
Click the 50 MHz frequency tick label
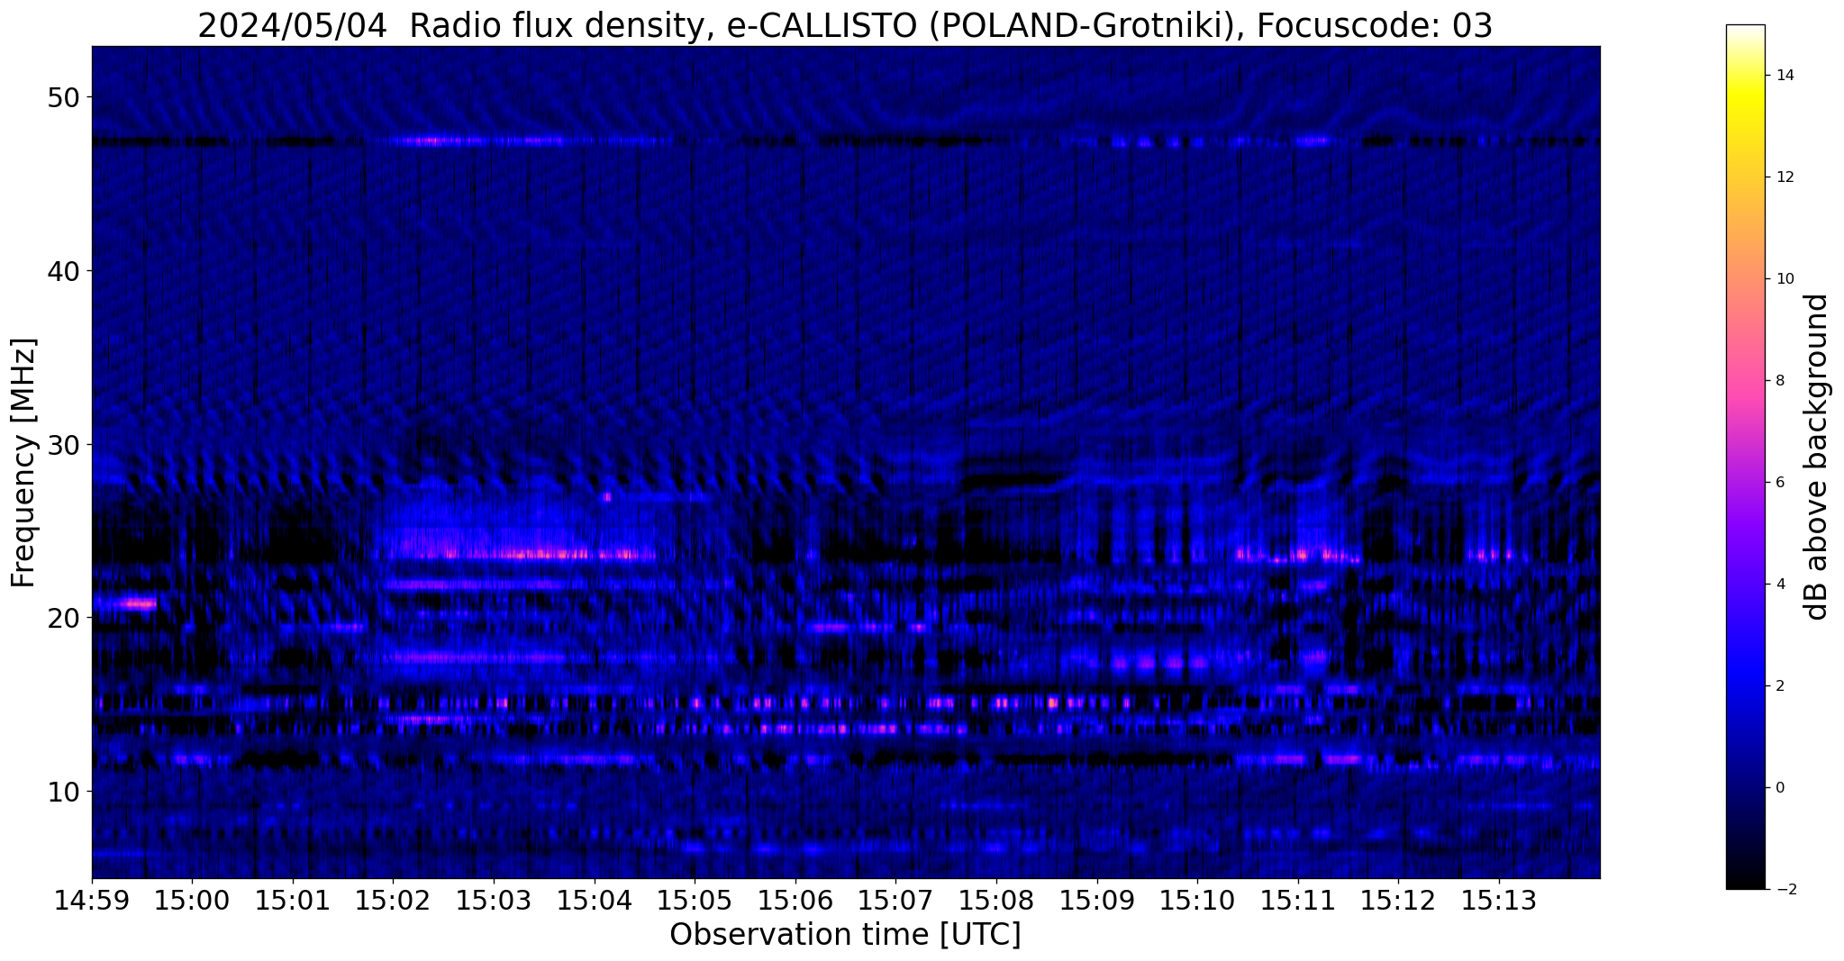63,97
